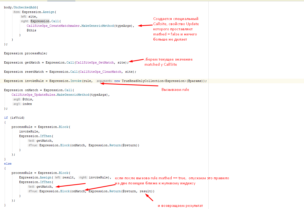
Task: Click 'invokeRule,' inside the isVoid block
Action: click(29, 132)
